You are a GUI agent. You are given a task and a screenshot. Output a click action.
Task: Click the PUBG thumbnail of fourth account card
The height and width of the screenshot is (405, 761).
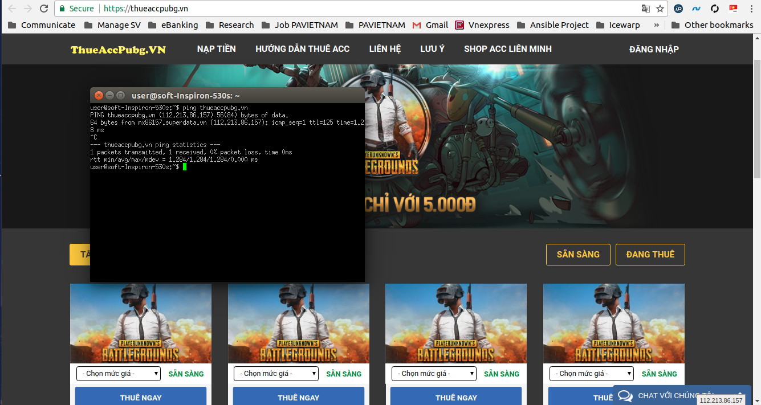coord(614,324)
